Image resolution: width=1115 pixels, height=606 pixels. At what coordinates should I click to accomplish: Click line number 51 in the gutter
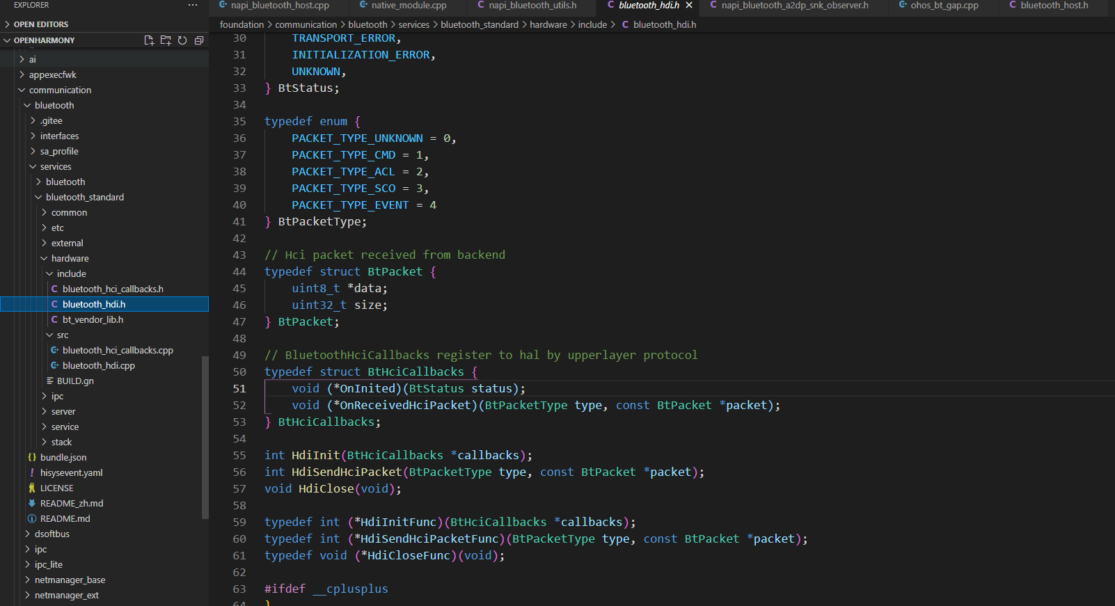tap(239, 388)
